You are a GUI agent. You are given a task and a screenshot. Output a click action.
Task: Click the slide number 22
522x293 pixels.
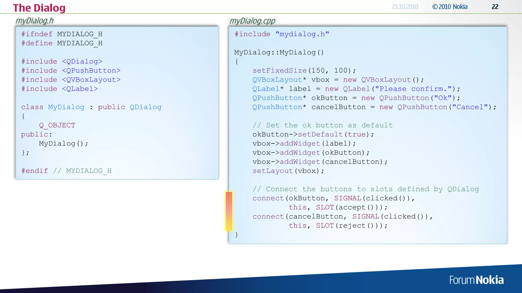point(495,7)
